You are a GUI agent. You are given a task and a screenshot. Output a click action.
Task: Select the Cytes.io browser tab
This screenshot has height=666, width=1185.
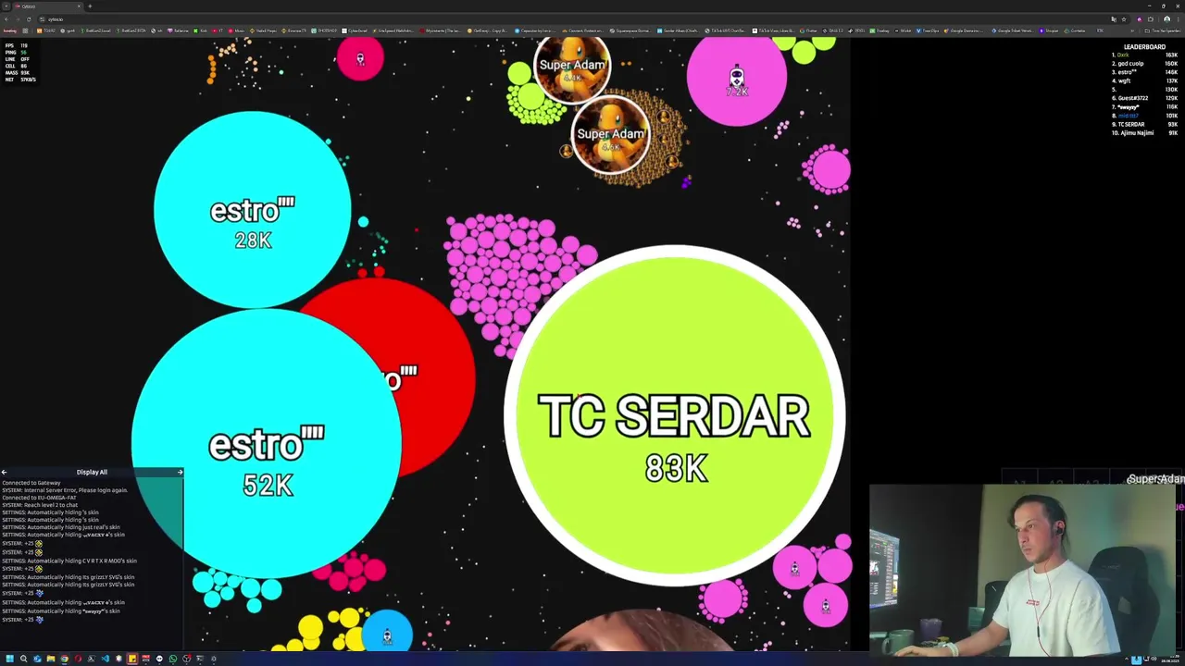(x=46, y=6)
